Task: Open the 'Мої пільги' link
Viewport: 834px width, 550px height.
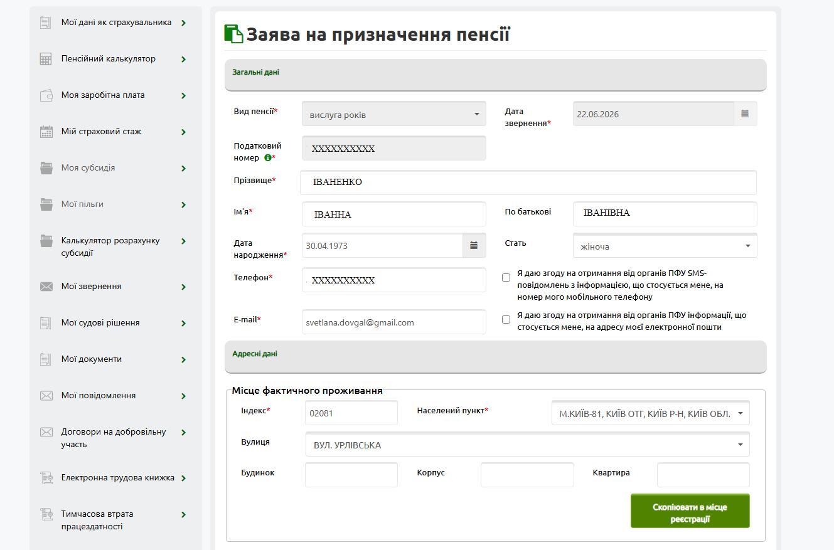Action: click(82, 204)
